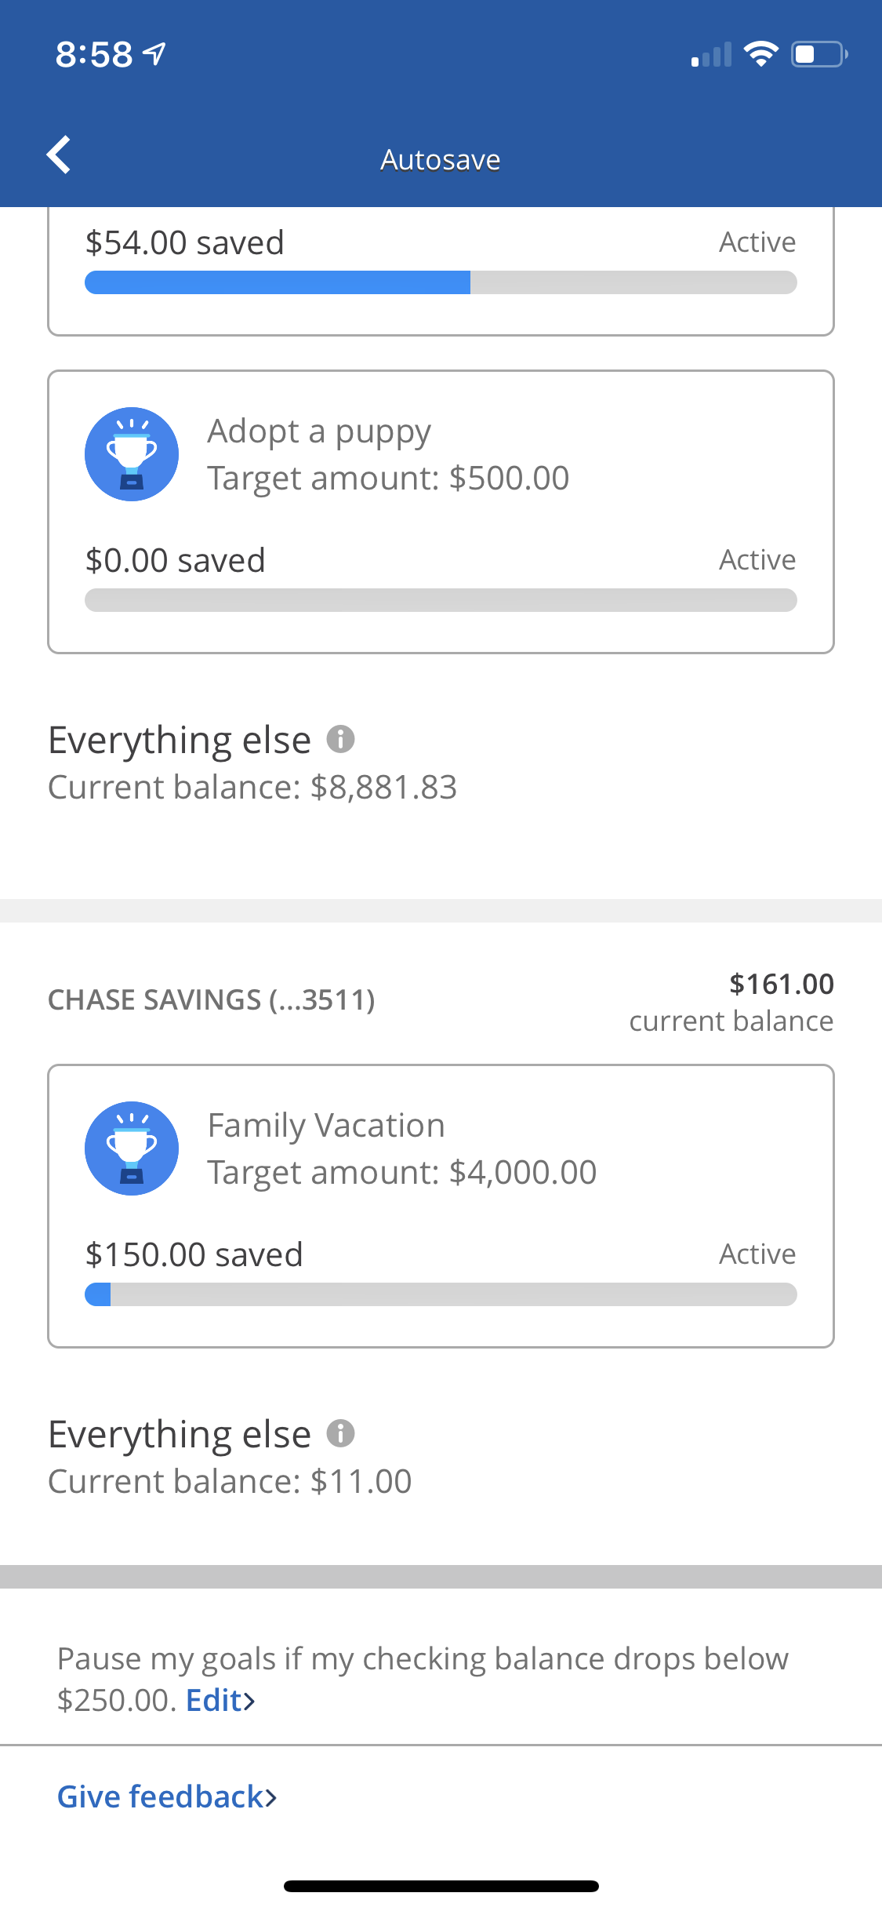Tap the Family Vacation progress bar

pos(441,1294)
